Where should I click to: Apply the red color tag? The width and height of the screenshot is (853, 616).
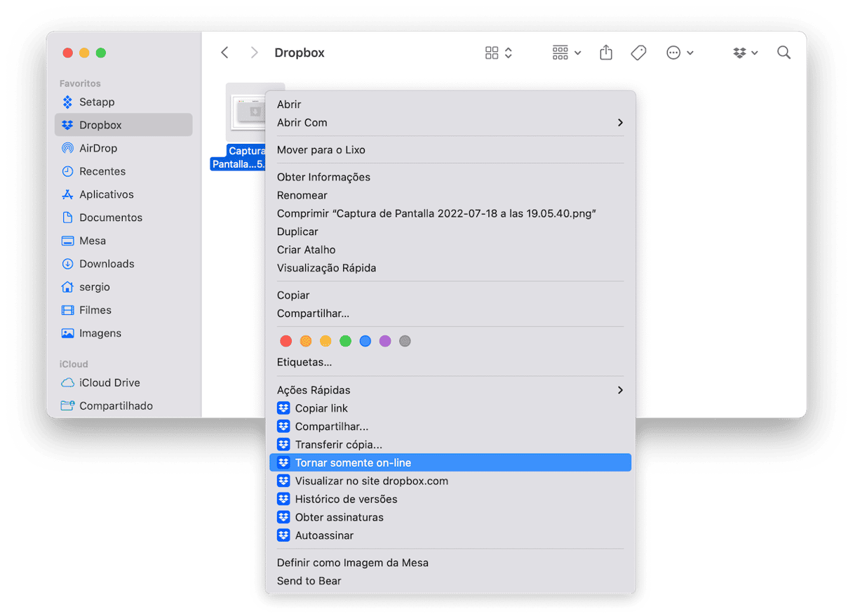pos(286,341)
